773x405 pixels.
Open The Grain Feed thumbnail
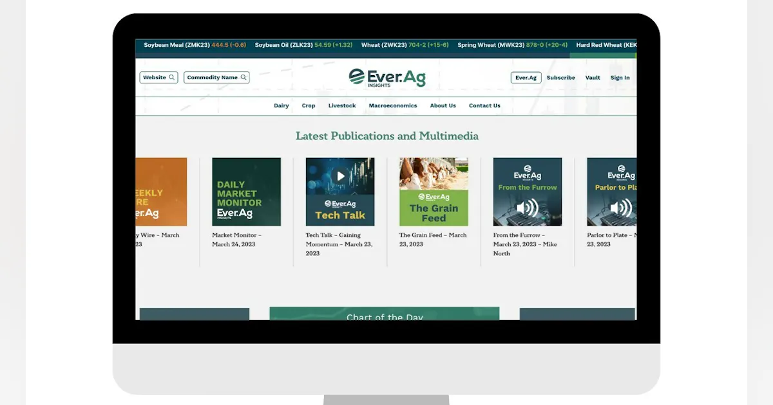click(434, 192)
